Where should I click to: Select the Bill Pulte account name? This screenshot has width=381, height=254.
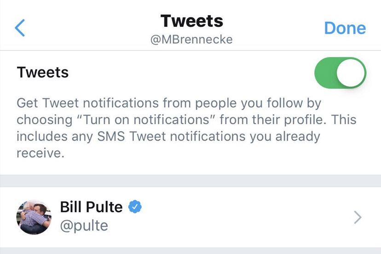click(x=92, y=208)
